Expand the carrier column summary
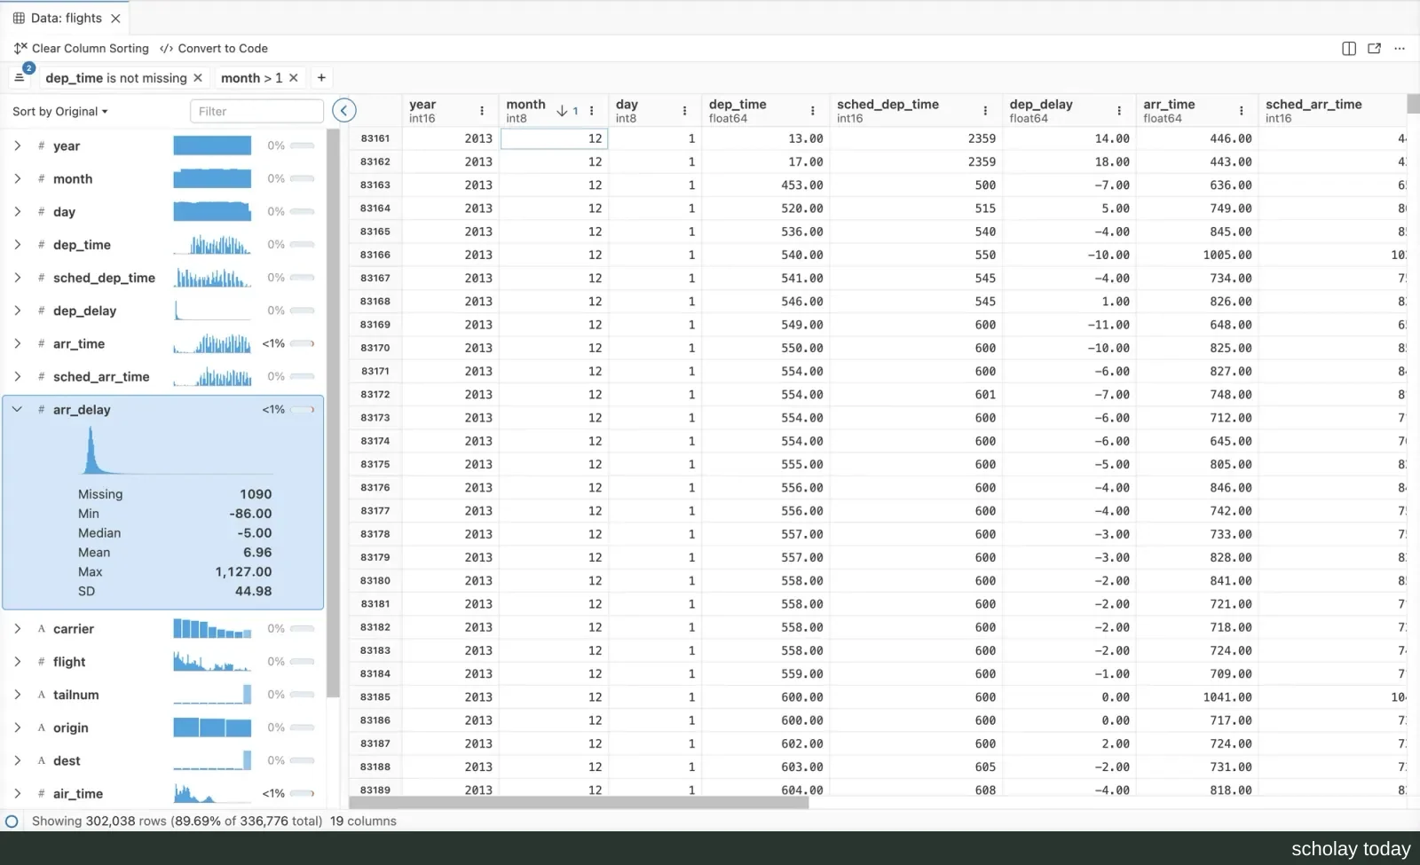The height and width of the screenshot is (865, 1420). coord(17,628)
